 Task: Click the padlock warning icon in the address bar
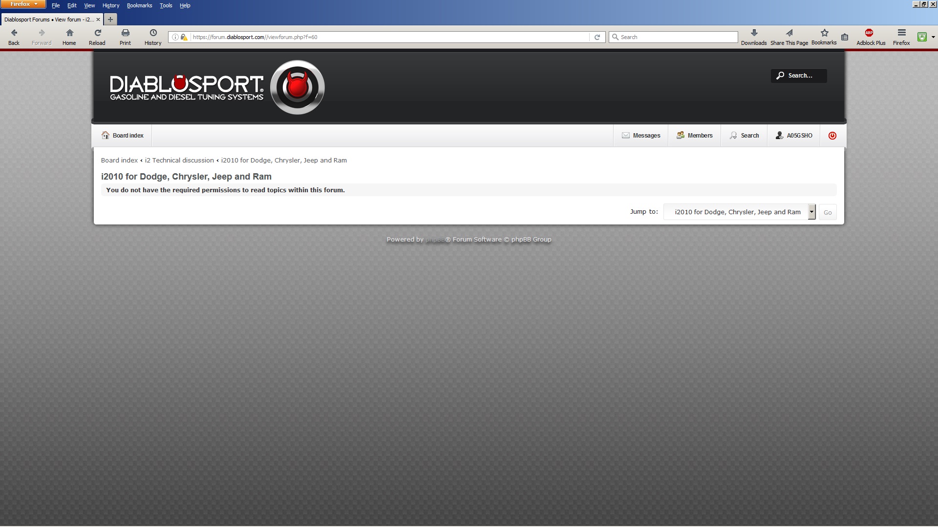pyautogui.click(x=184, y=37)
